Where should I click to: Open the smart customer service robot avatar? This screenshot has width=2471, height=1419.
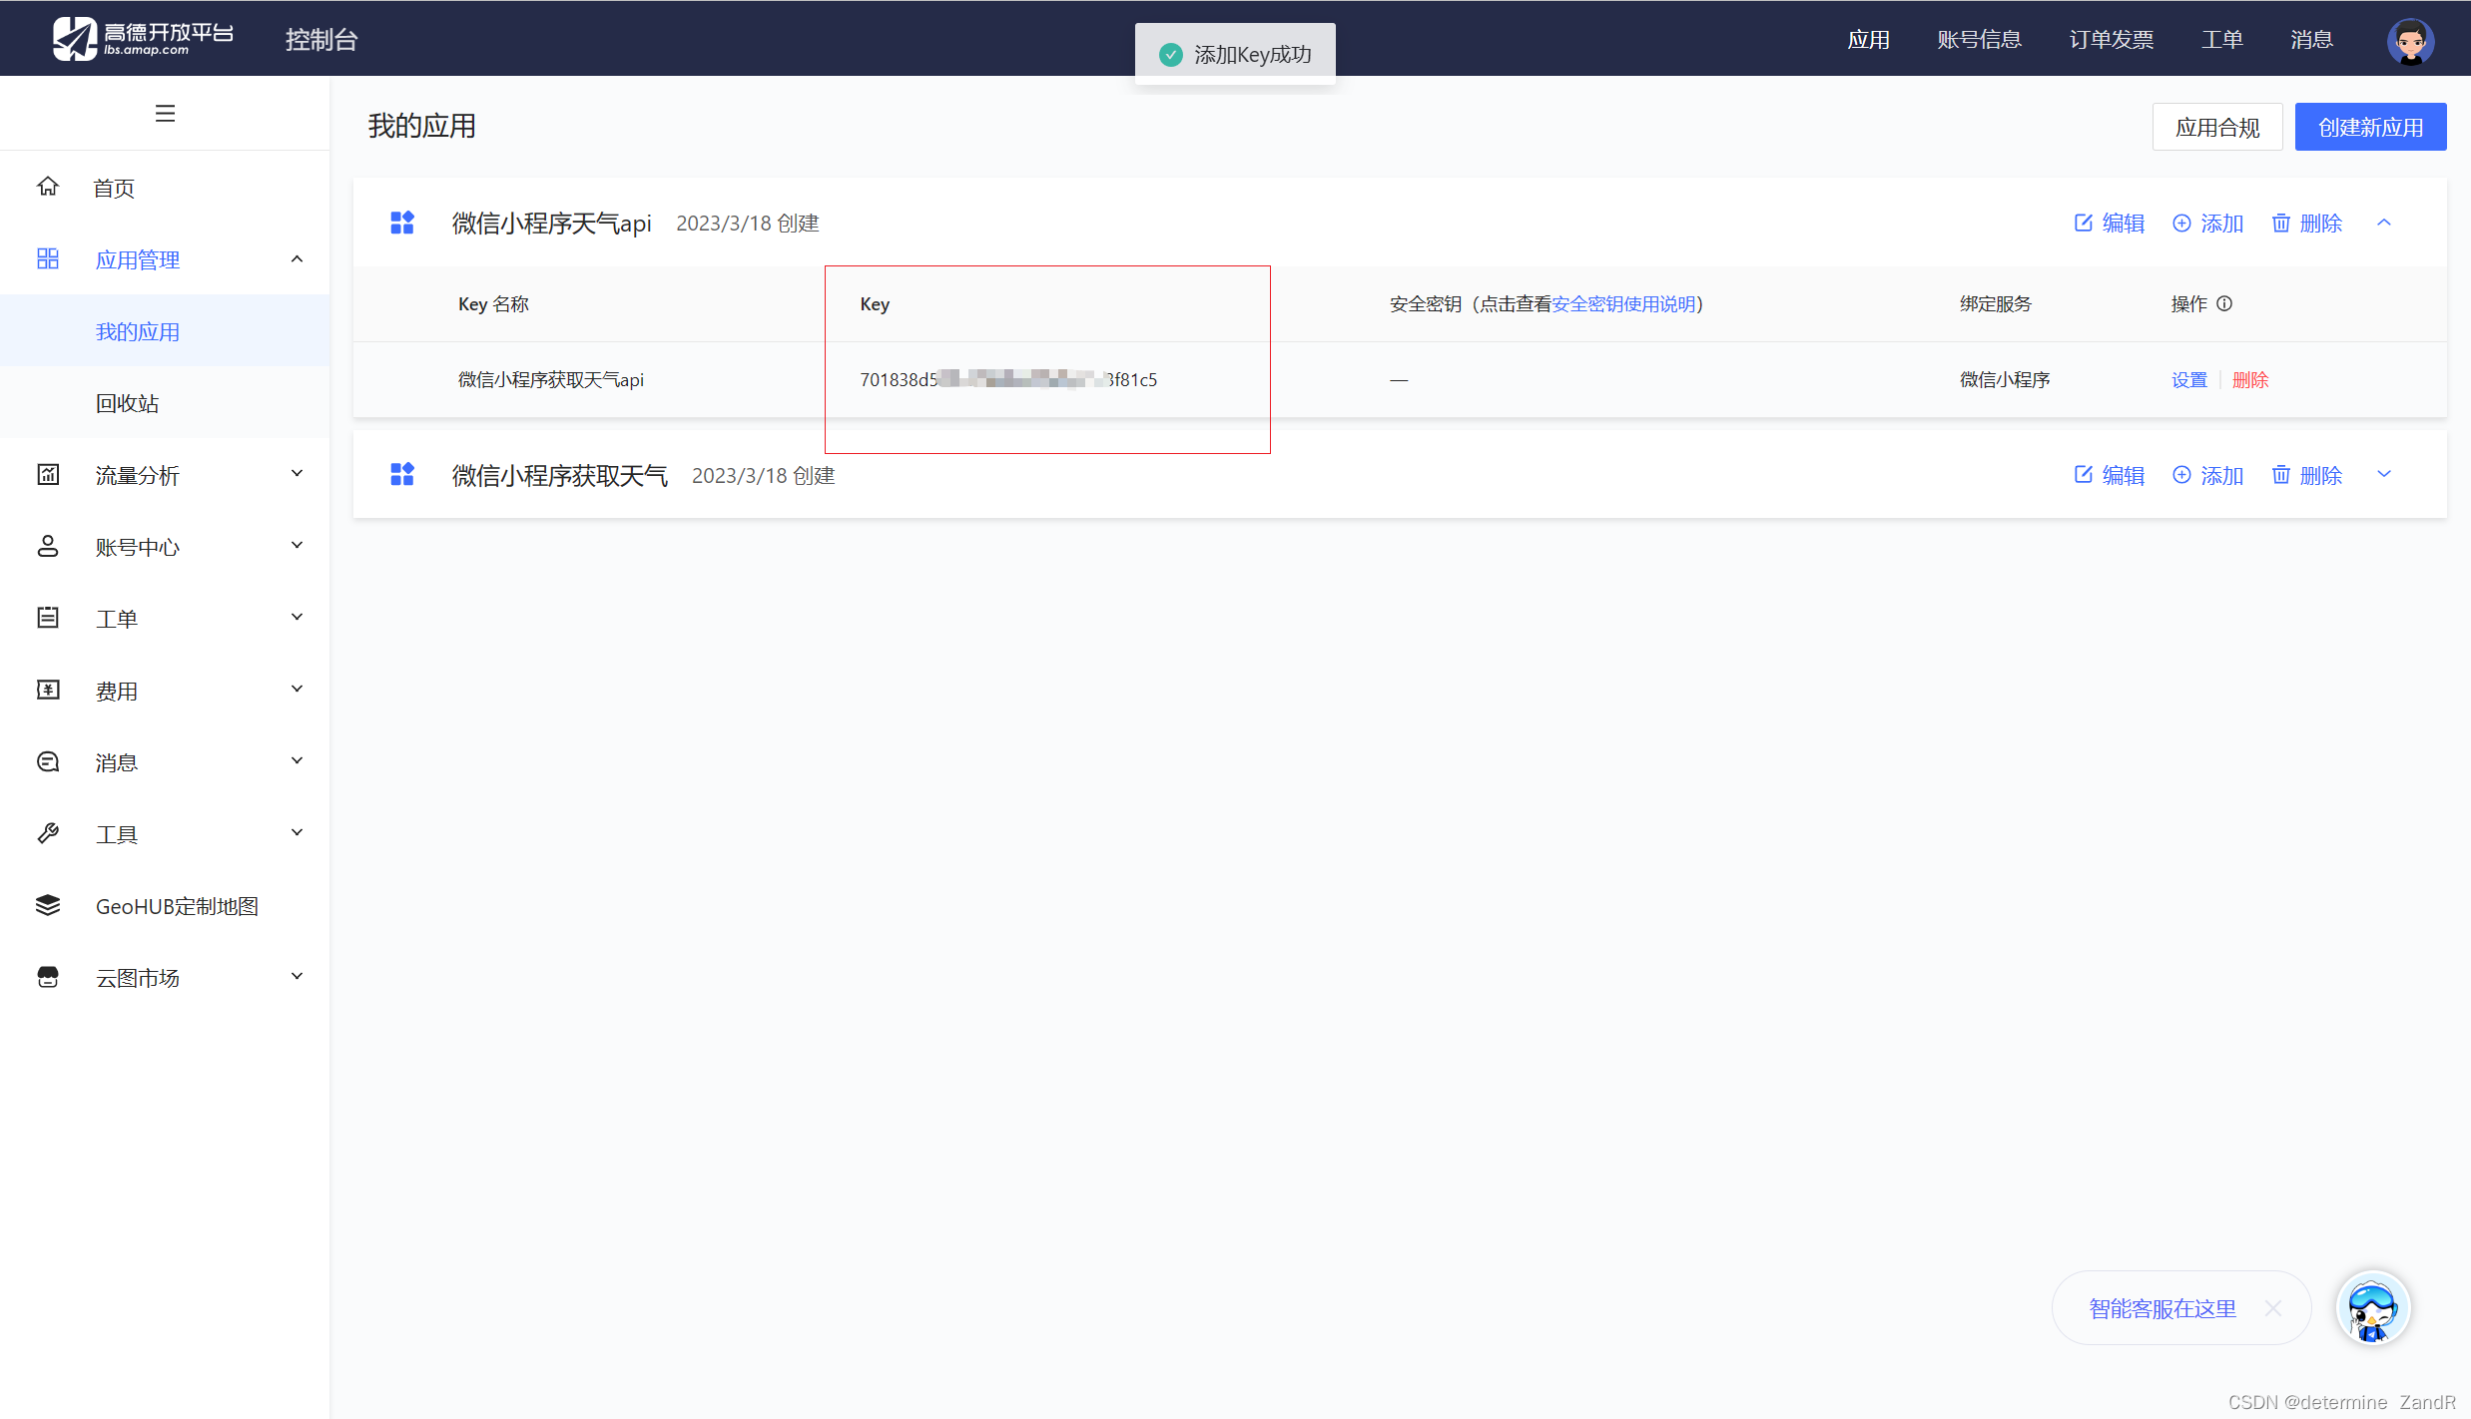coord(2373,1307)
